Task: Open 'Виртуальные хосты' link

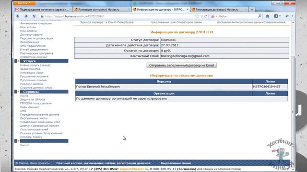Action: [x=34, y=118]
